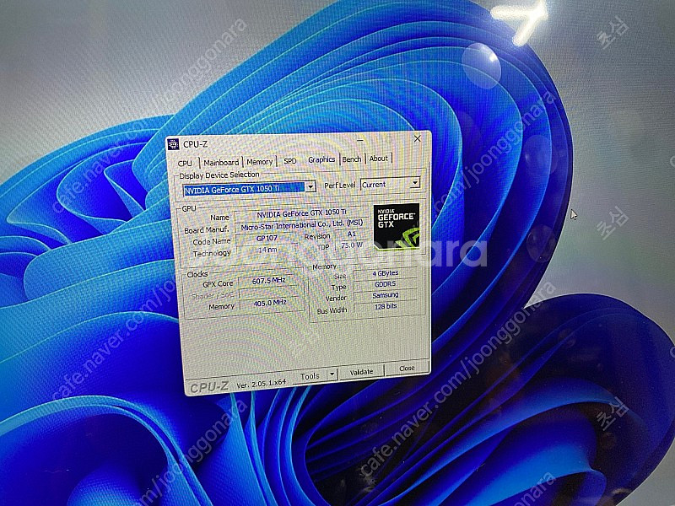Click the CPU-Z title bar app icon
This screenshot has width=675, height=506.
pos(173,144)
